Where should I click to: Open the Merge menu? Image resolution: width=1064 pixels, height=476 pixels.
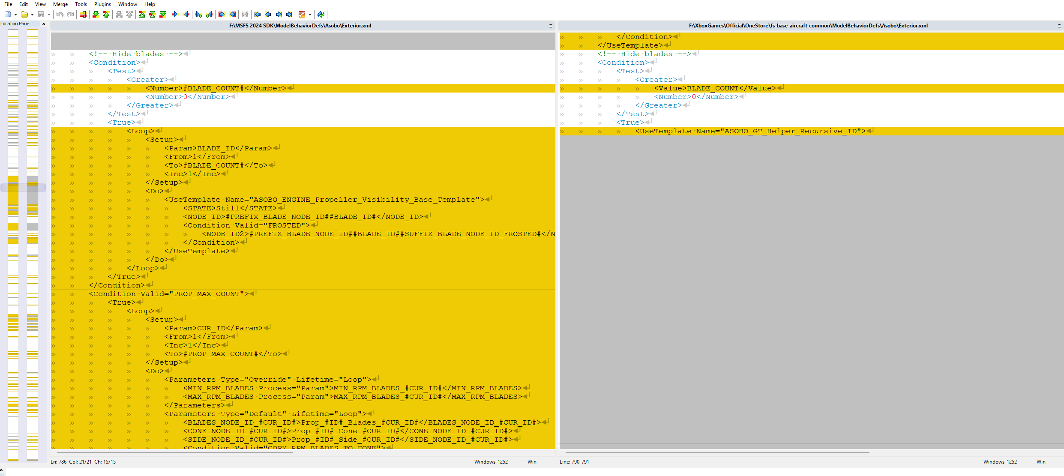[x=60, y=4]
